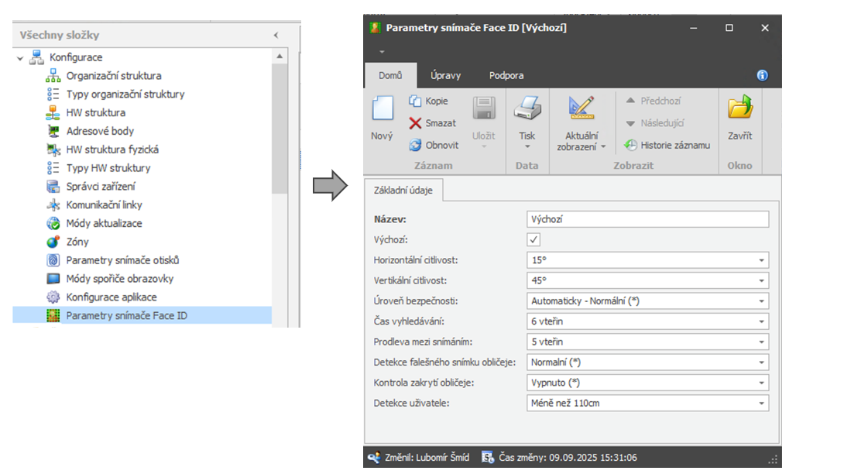Open the Horizontální citlivost dropdown
The height and width of the screenshot is (474, 851).
click(x=762, y=260)
